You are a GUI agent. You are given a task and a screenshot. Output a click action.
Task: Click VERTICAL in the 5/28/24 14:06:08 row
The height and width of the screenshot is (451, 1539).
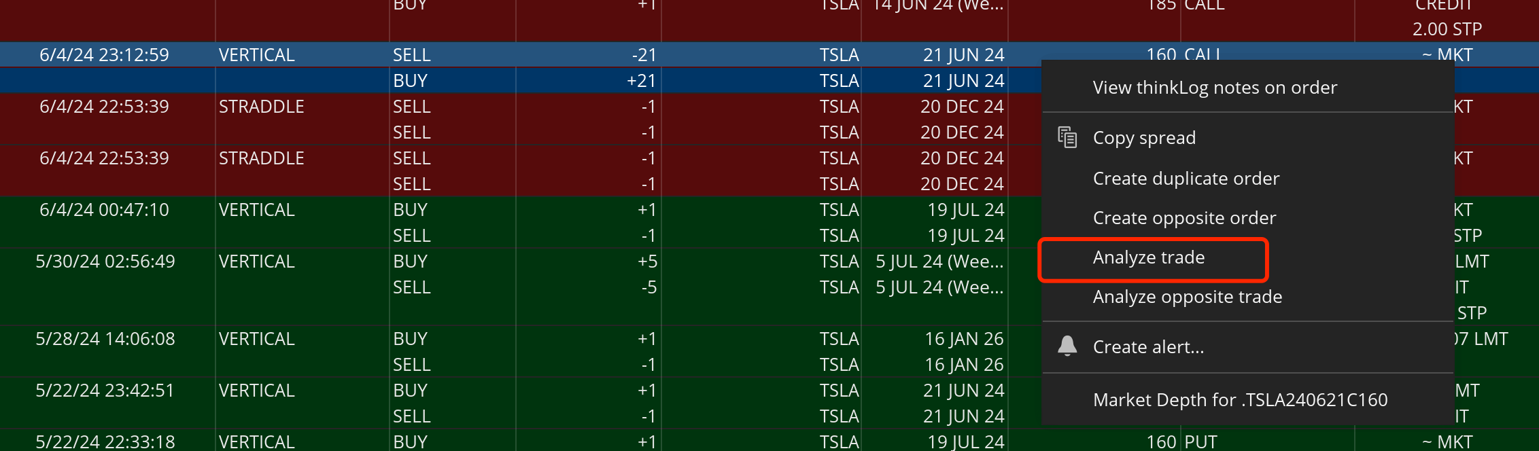(257, 339)
